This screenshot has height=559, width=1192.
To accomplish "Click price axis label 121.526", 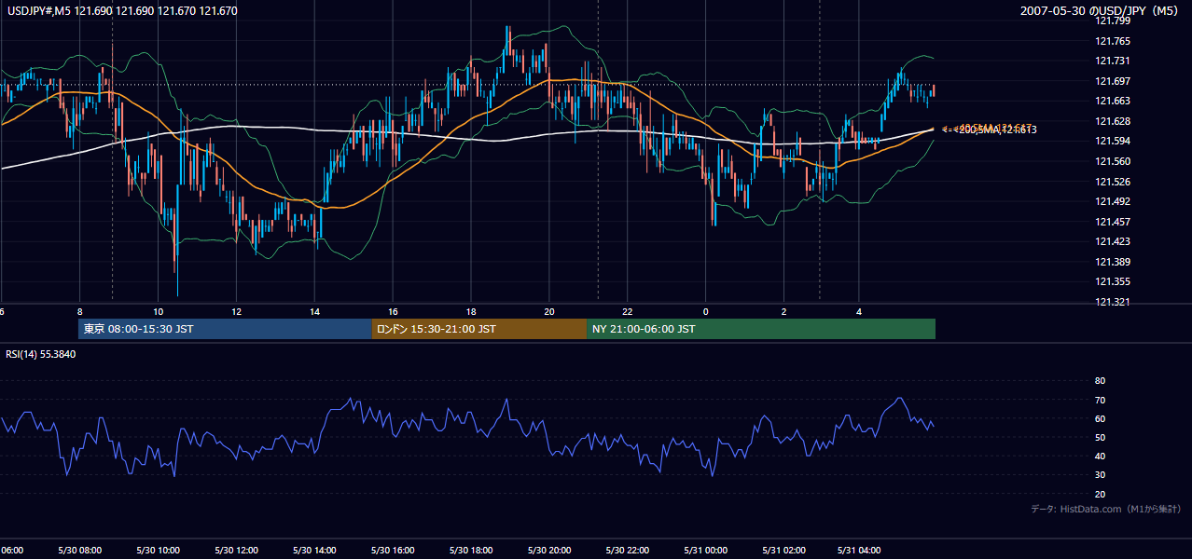I will [x=1113, y=182].
